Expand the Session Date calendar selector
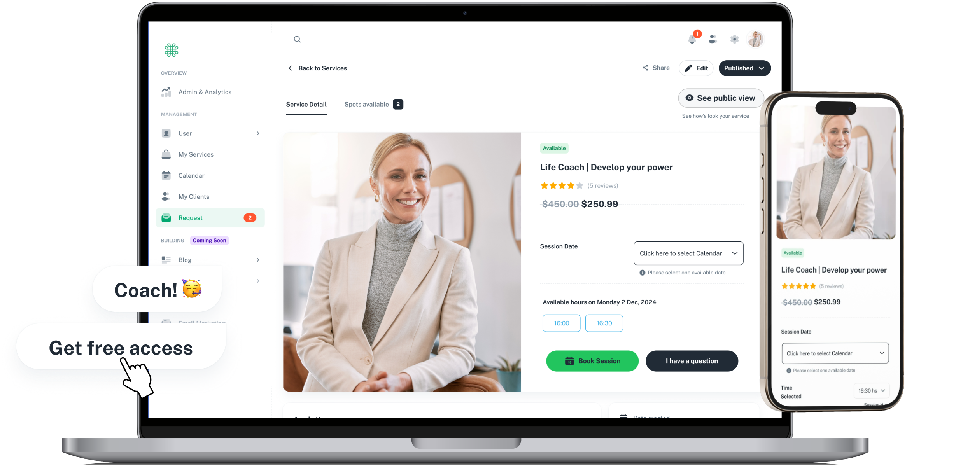Screen dimensions: 963x465 click(x=688, y=253)
